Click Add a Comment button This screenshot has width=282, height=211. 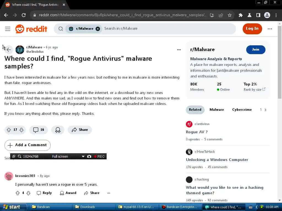[28, 145]
